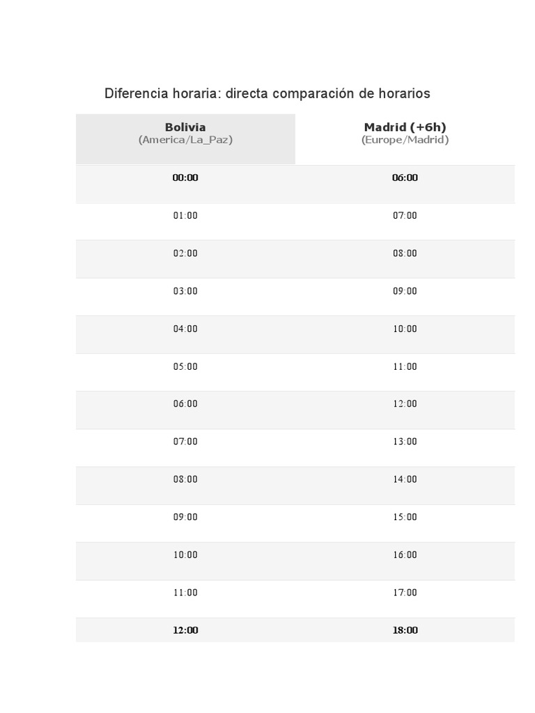Select the Bolivia 00:00 cell

(185, 178)
